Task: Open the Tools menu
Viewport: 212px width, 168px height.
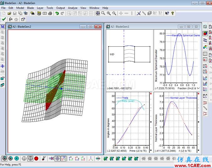Action: 50,8
